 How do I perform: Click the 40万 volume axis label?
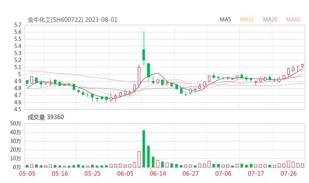[15, 132]
